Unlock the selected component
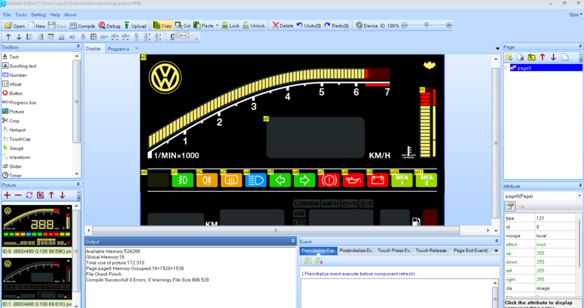This screenshot has height=308, width=584. (254, 26)
